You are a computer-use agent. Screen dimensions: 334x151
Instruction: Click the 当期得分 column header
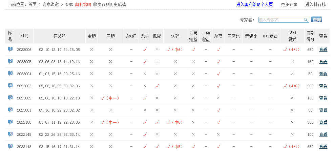[310, 36]
